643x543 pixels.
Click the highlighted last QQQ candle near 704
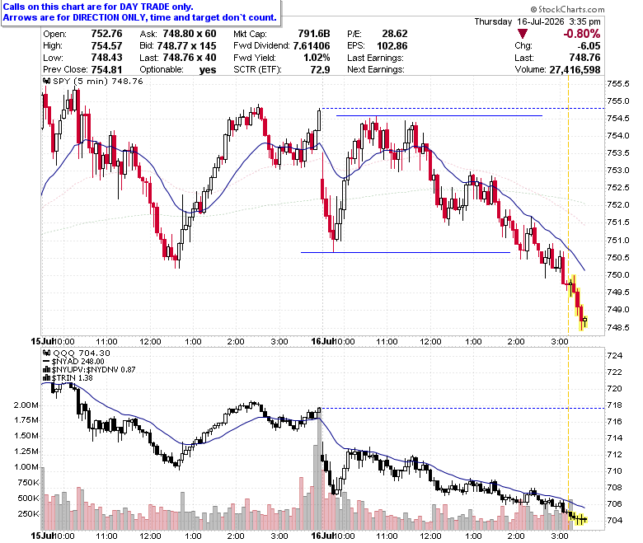coord(584,520)
